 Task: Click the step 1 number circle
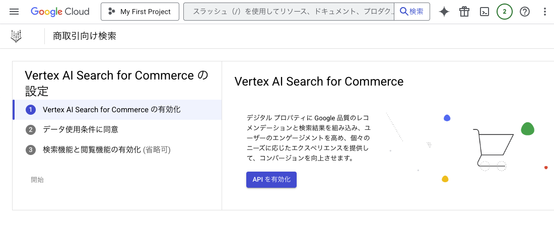(x=31, y=110)
